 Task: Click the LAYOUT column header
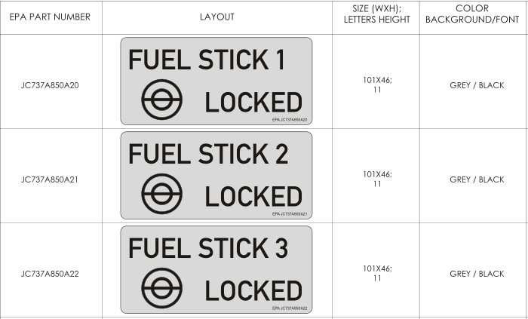click(x=216, y=17)
